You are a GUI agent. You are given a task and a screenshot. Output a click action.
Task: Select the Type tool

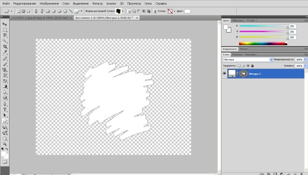coord(5,110)
